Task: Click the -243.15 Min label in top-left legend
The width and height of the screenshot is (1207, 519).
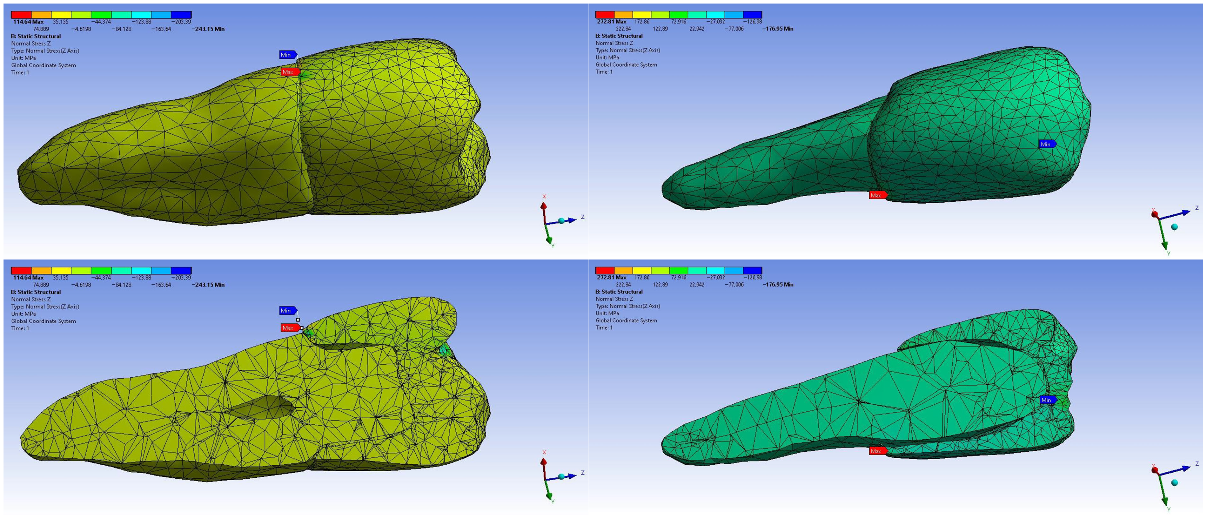Action: point(208,29)
